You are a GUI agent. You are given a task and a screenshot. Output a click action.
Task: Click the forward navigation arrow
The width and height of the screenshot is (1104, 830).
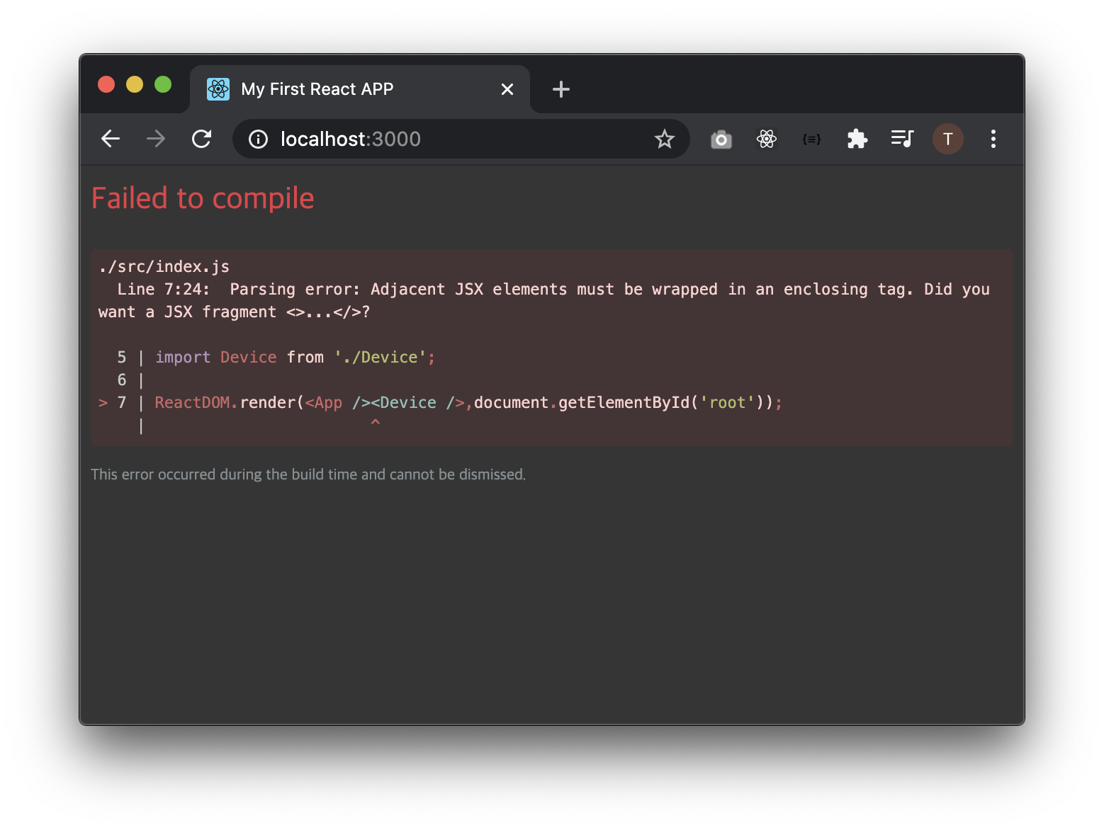pyautogui.click(x=156, y=139)
